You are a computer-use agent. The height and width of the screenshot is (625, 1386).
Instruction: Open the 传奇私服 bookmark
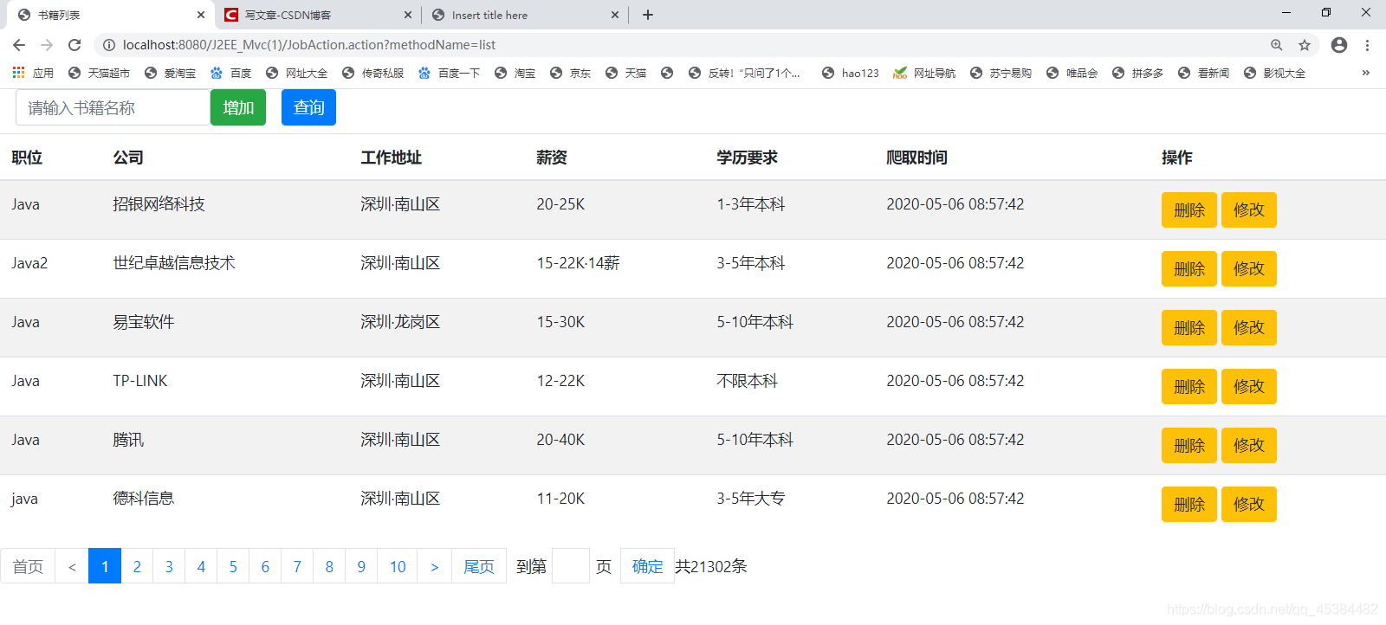pyautogui.click(x=372, y=73)
